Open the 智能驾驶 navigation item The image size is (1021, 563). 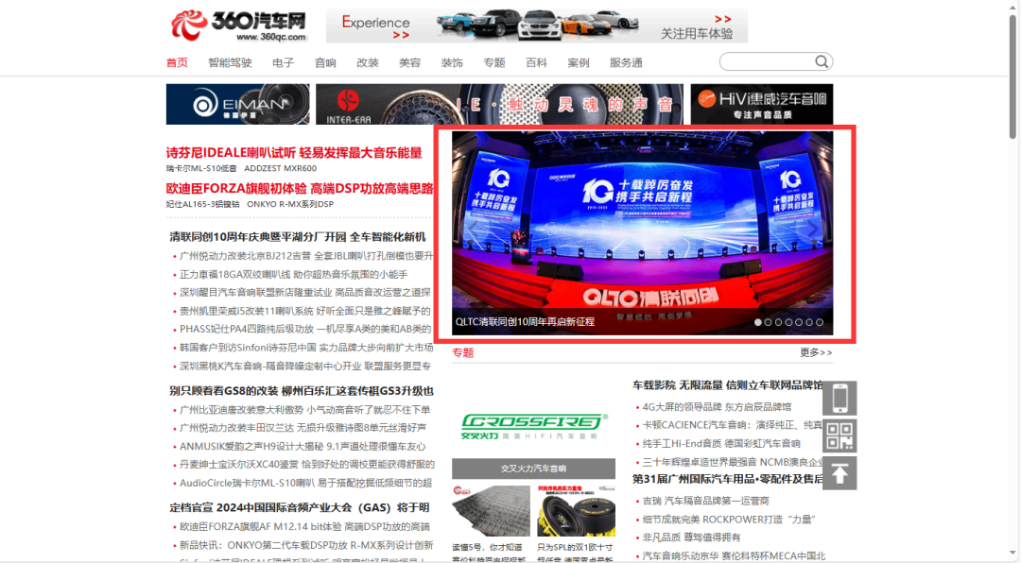[x=230, y=62]
